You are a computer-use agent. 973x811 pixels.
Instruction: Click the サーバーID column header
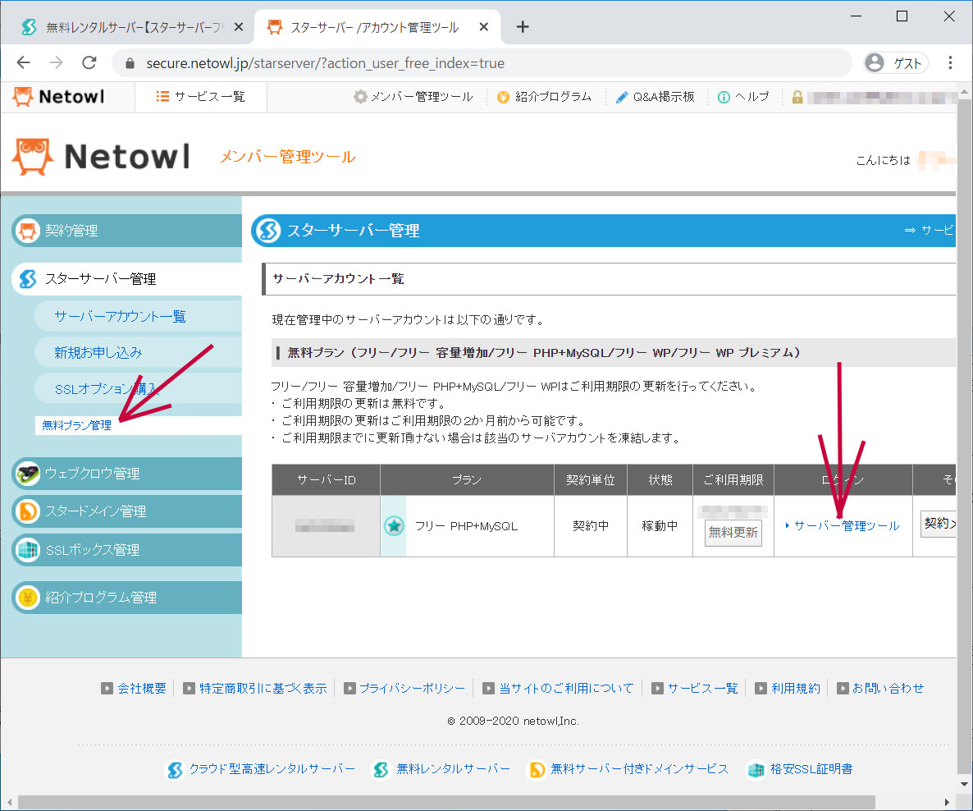coord(327,480)
